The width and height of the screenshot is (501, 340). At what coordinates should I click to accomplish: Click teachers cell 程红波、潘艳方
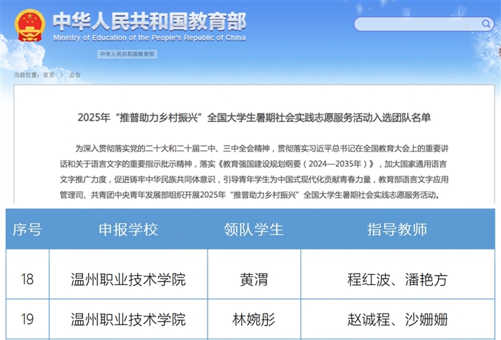point(397,279)
